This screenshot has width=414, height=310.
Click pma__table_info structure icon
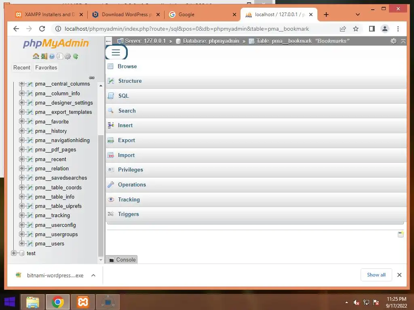pyautogui.click(x=30, y=197)
